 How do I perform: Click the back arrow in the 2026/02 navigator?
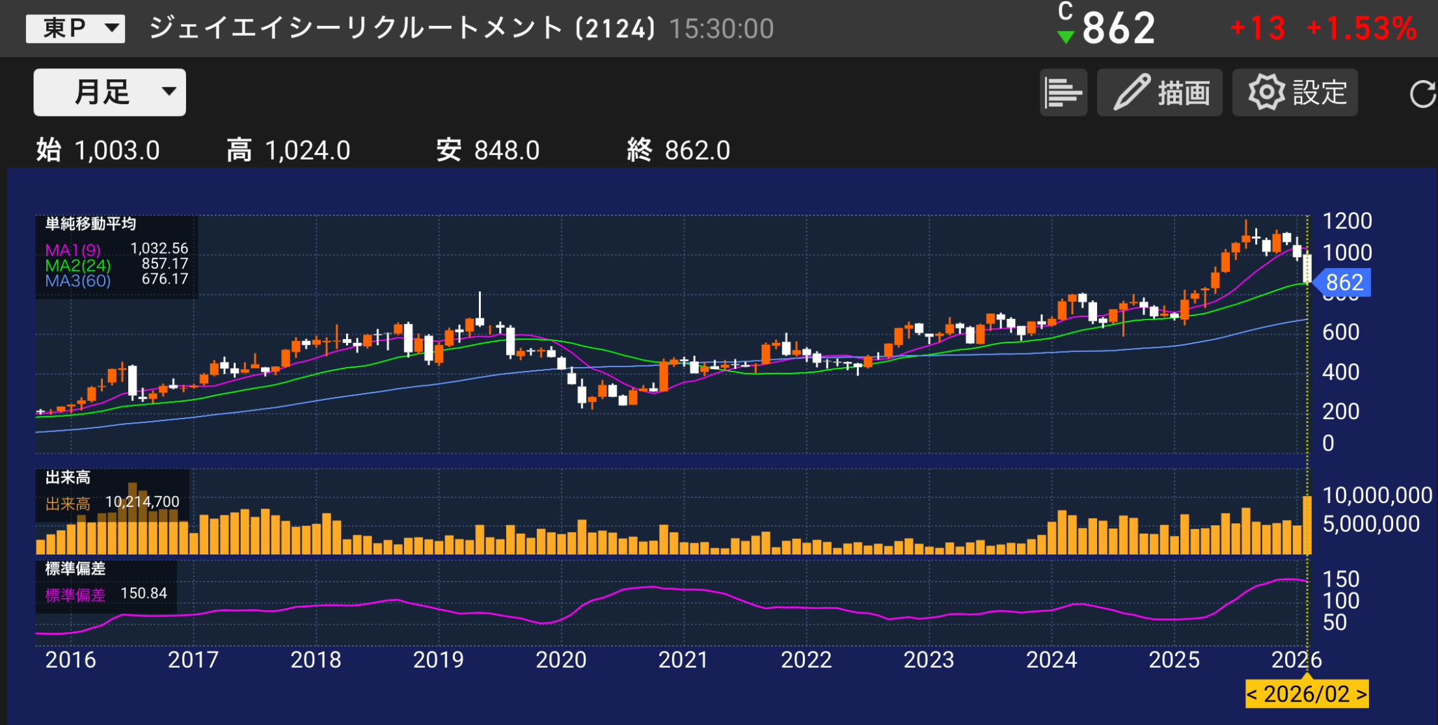coord(1253,694)
